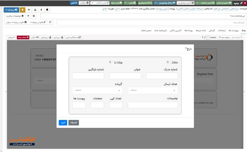This screenshot has width=247, height=152.
Task: Switch to the رویدادها tab
Action: point(189,30)
